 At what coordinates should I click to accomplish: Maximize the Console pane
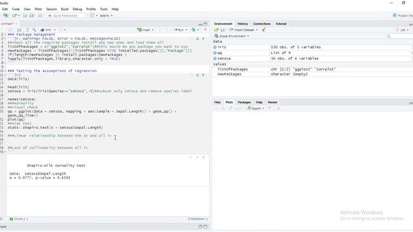205,226
